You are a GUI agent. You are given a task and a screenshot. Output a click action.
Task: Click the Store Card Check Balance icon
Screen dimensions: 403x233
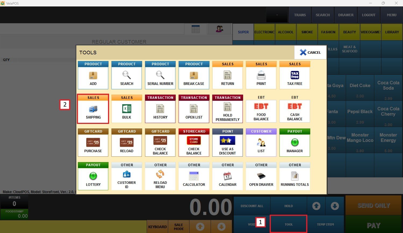point(194,143)
